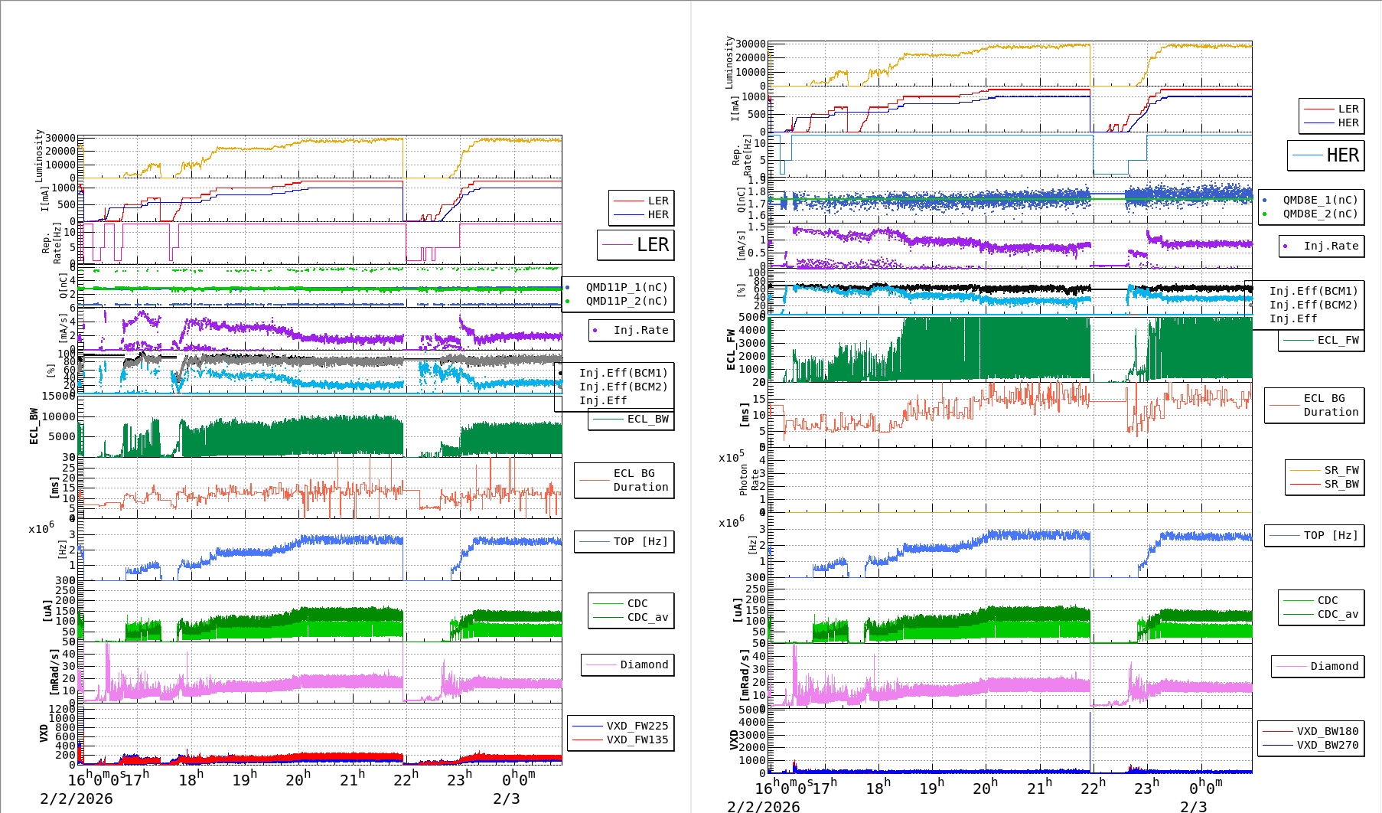Select the ECL_BW legend entry
This screenshot has height=813, width=1382.
647,419
